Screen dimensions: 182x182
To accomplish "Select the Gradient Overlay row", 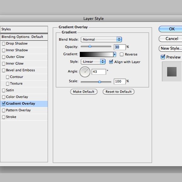I will [x=24, y=104].
